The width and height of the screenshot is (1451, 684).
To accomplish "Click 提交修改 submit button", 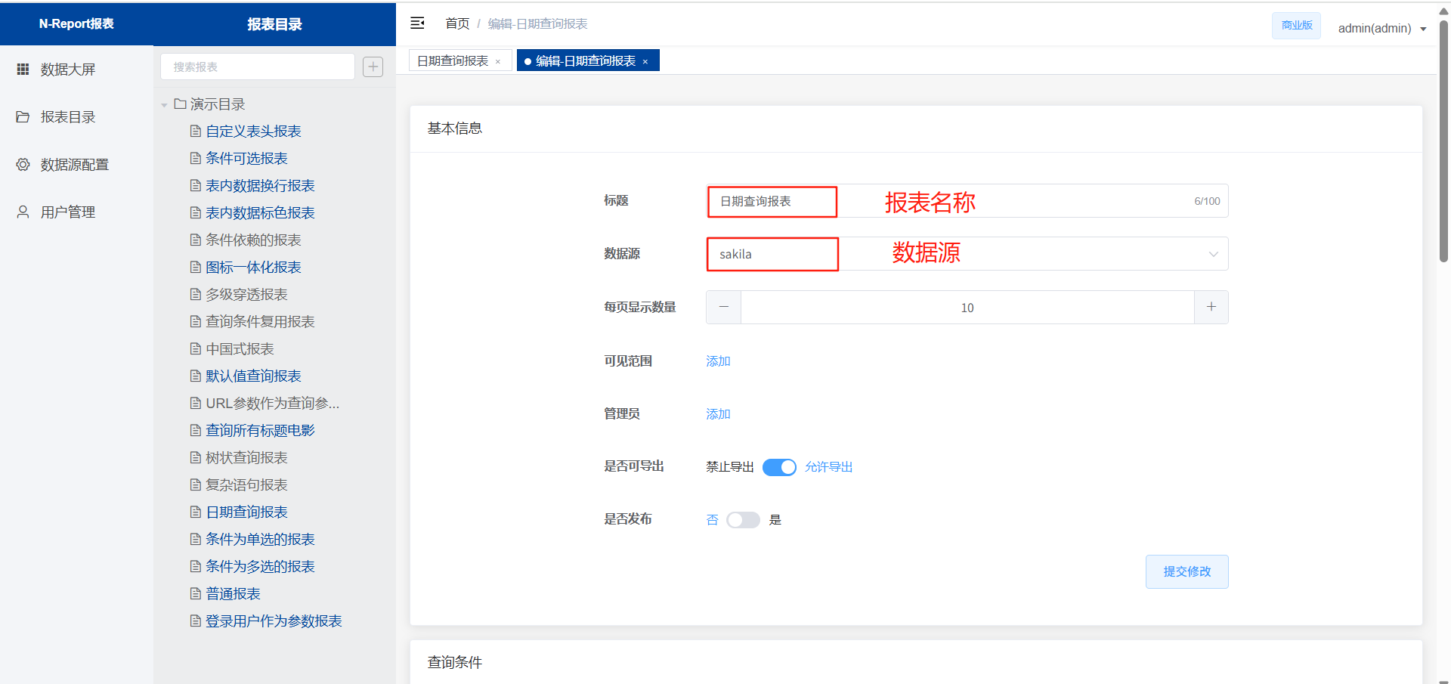I will [1186, 571].
